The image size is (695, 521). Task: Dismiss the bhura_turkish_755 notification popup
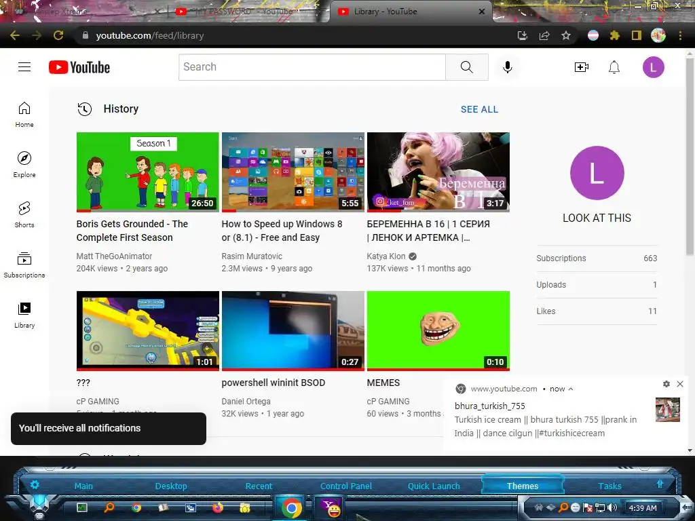[680, 384]
